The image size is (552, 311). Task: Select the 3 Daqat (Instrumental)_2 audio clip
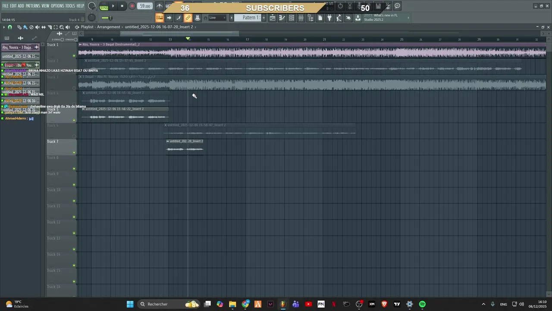click(312, 50)
